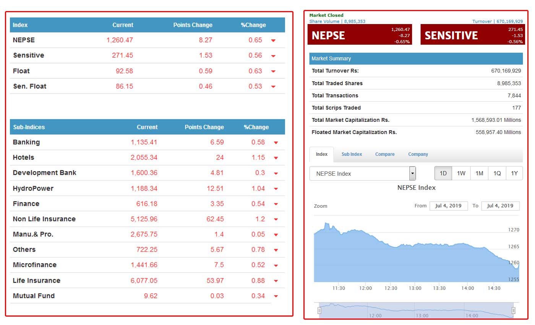Click the Mutual Fund sub-index name
The image size is (535, 325).
coord(34,296)
